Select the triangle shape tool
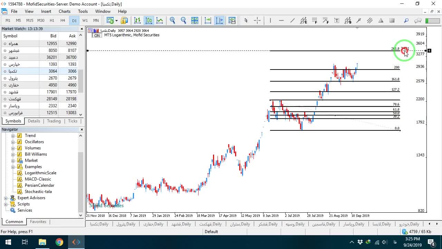Image resolution: width=442 pixels, height=249 pixels. pos(381,20)
